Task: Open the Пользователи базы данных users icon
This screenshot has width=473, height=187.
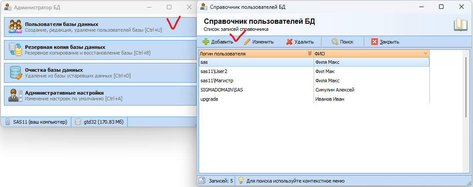Action: [15, 27]
